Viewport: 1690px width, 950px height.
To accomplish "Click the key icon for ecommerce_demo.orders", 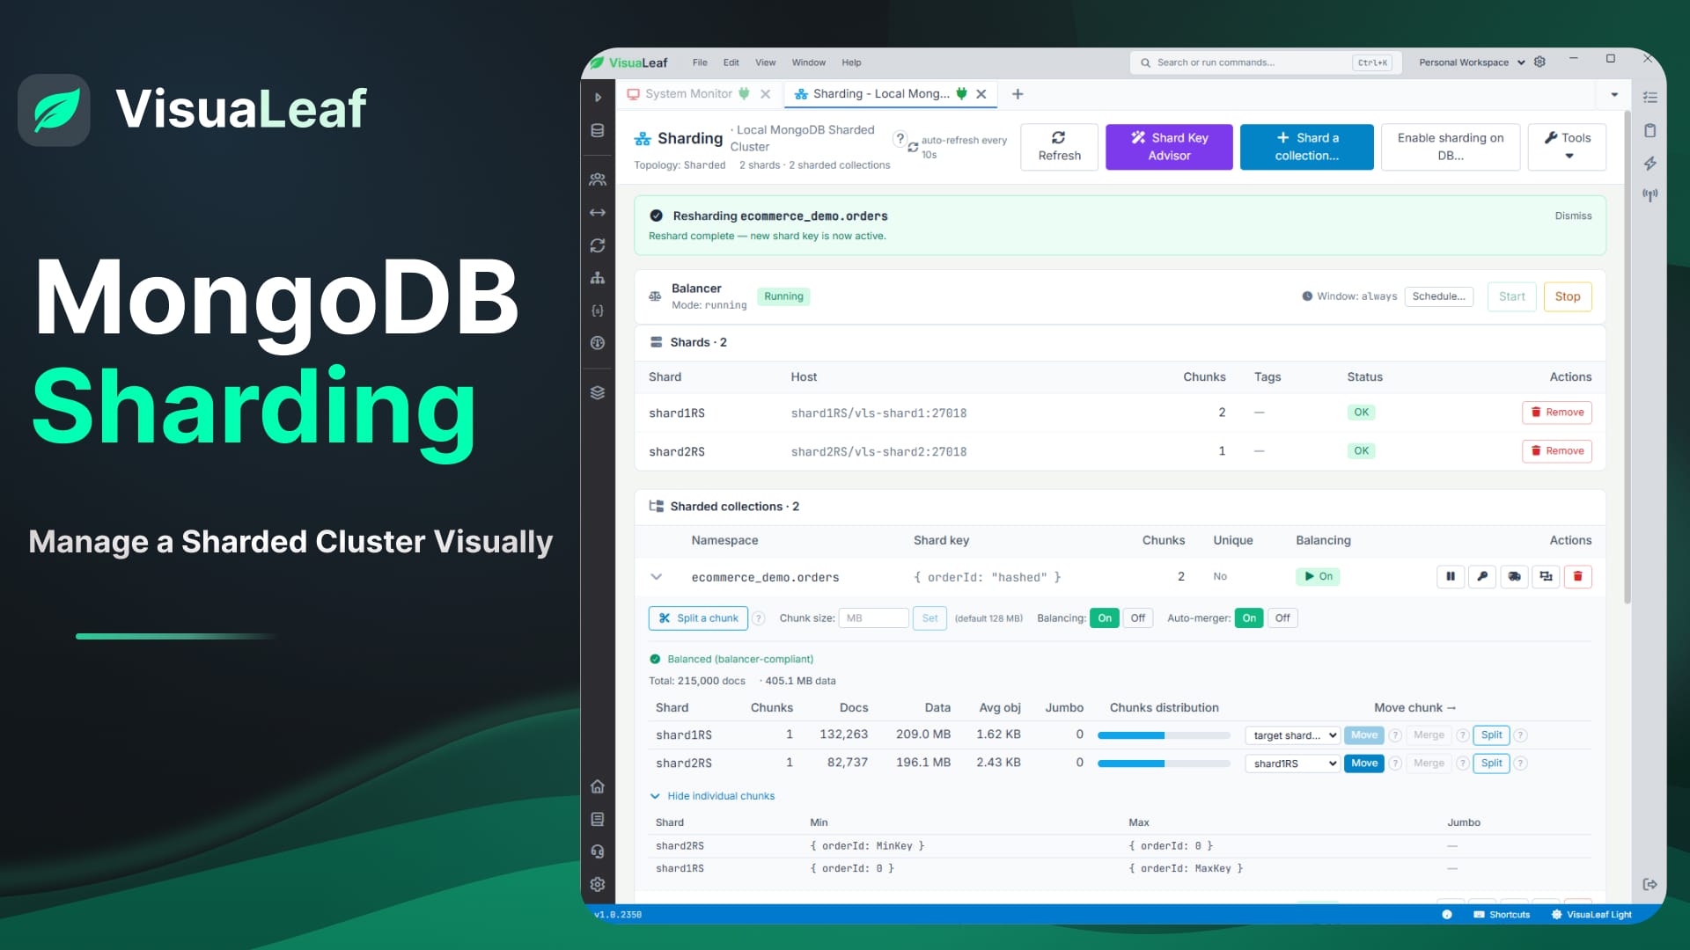I will (1482, 577).
